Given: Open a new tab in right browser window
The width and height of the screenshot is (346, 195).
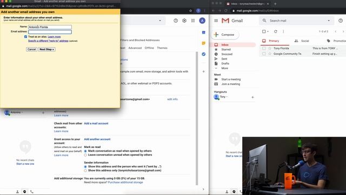Looking at the screenshot, I should (275, 4).
